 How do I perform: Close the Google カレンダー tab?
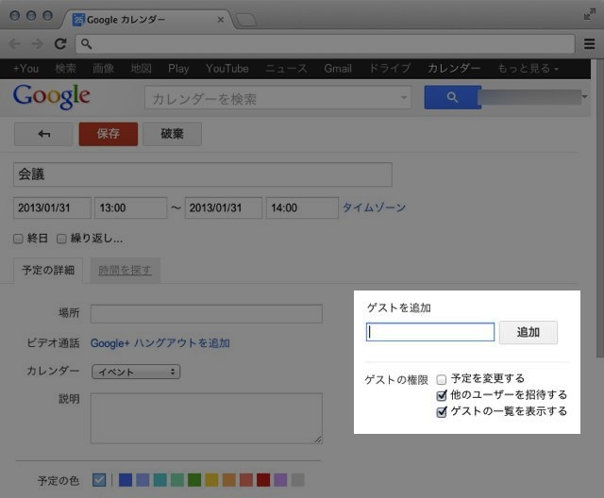tap(220, 20)
